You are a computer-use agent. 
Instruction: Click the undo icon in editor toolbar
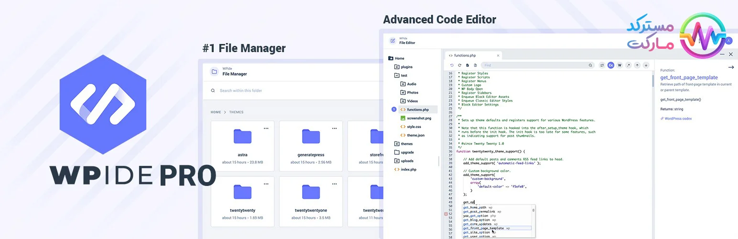coord(452,65)
